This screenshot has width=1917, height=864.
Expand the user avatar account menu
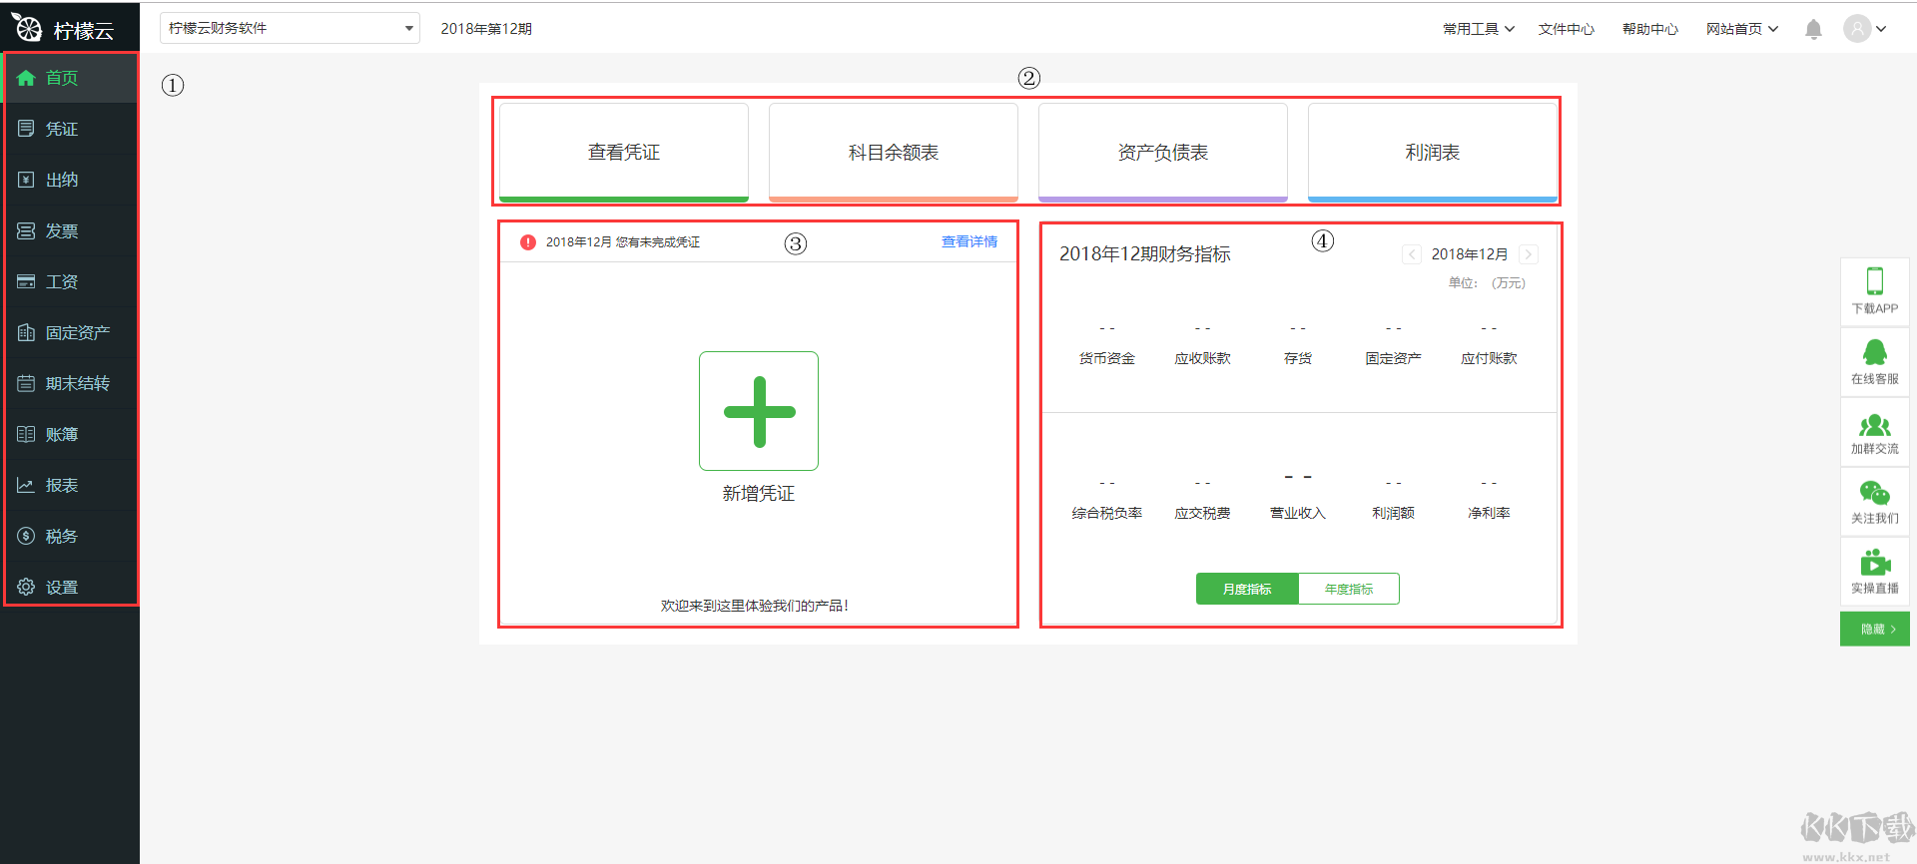1864,29
